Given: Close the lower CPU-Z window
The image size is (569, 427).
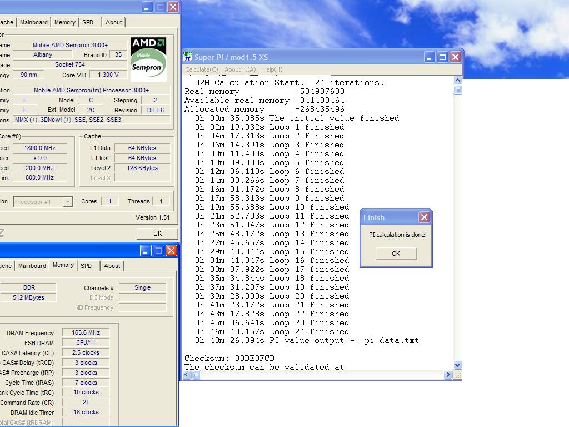Looking at the screenshot, I should [x=171, y=251].
